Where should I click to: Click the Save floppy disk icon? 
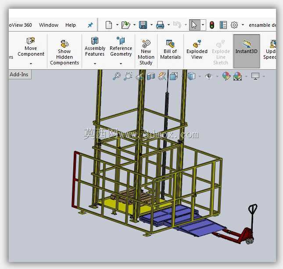pos(143,25)
